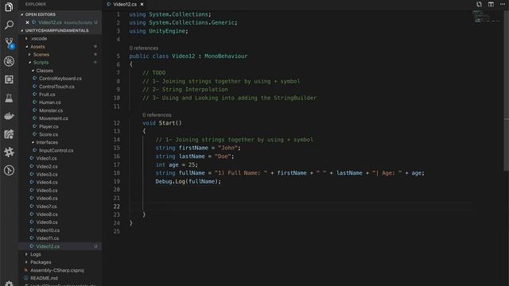Open Human.cs file
The height and width of the screenshot is (286, 509).
point(49,102)
